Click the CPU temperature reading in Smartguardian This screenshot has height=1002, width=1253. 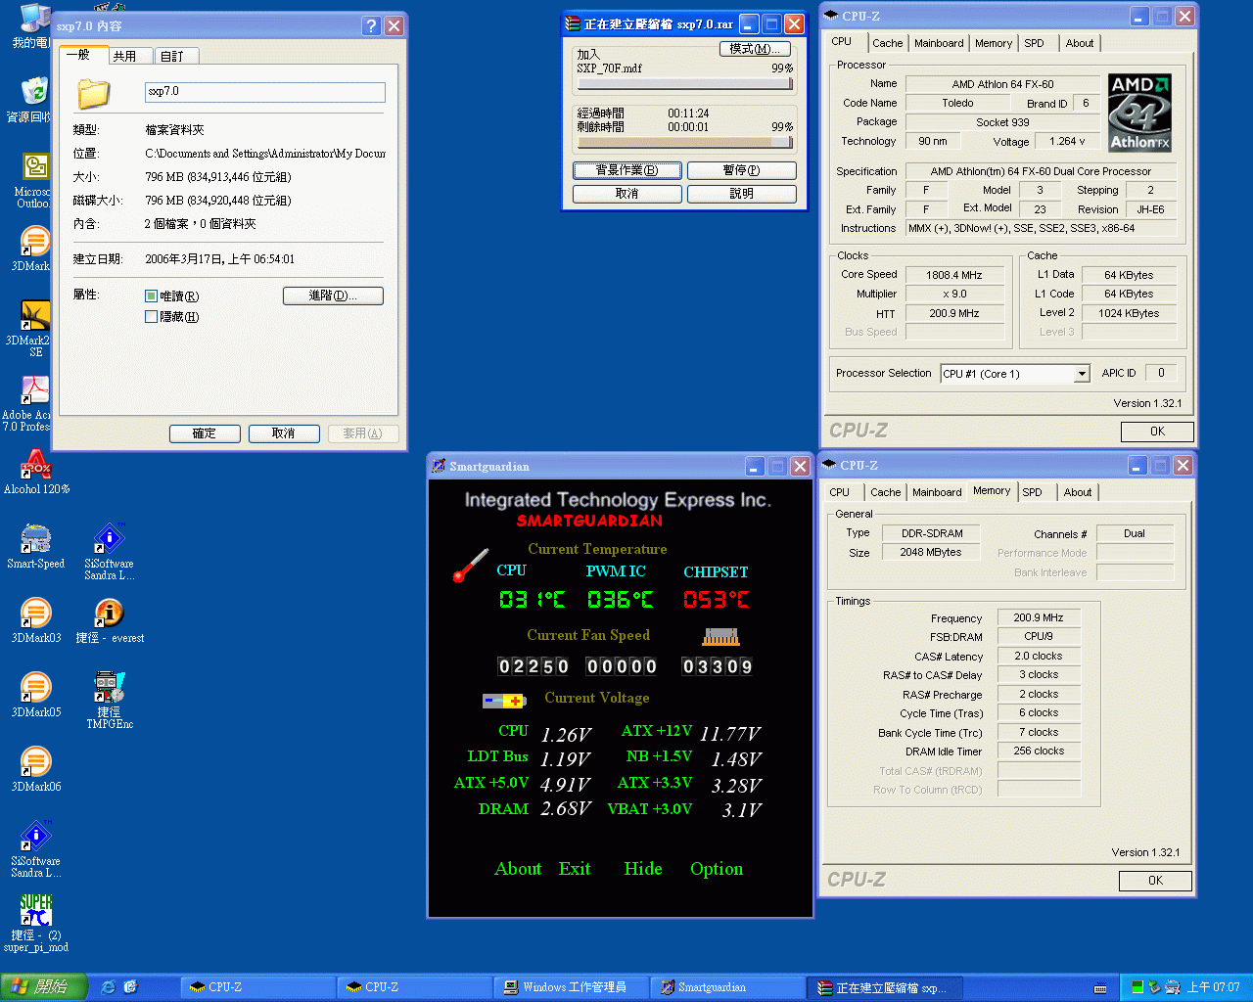(x=533, y=599)
